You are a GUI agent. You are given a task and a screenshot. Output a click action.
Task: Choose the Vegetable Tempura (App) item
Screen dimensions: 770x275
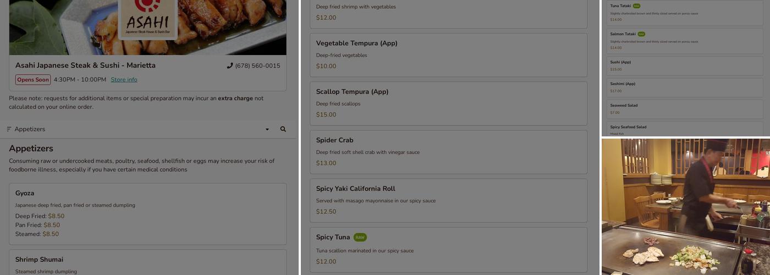click(x=448, y=54)
